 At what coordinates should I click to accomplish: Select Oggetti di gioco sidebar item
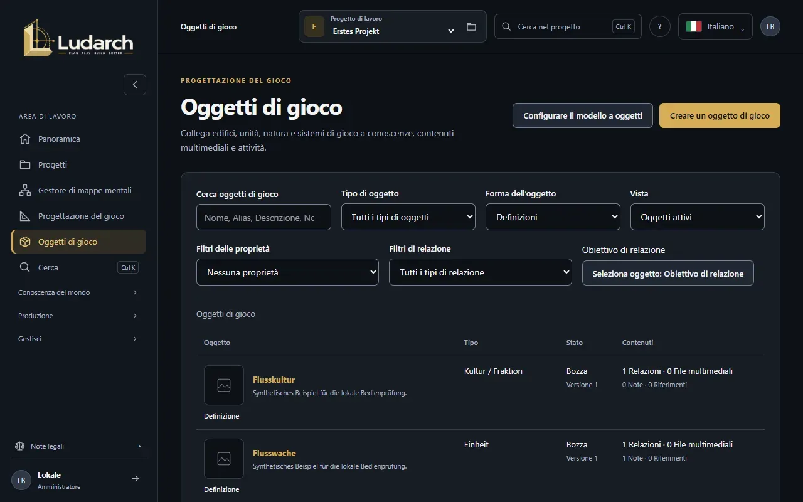[78, 242]
